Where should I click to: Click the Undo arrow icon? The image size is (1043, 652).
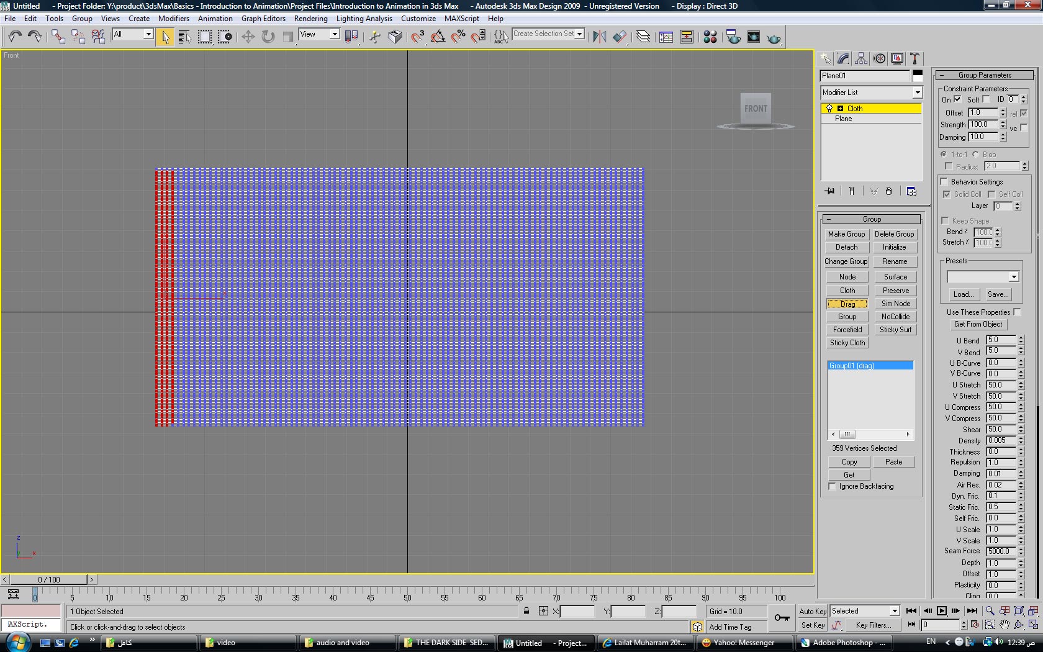point(15,37)
